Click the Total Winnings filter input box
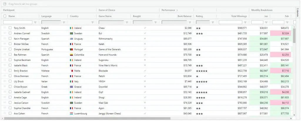 [x=230, y=22]
